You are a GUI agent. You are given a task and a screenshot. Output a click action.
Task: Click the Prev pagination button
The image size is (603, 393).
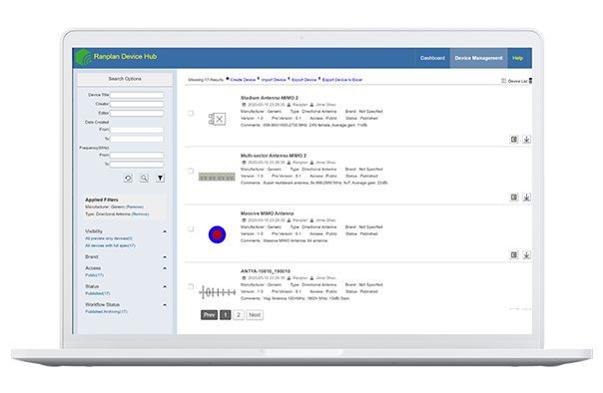pos(210,315)
